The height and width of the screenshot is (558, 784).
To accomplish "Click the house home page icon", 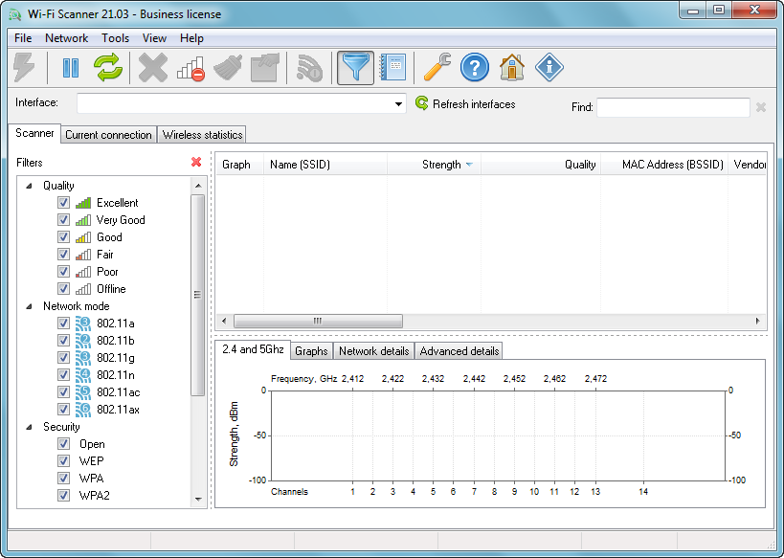I will 511,68.
